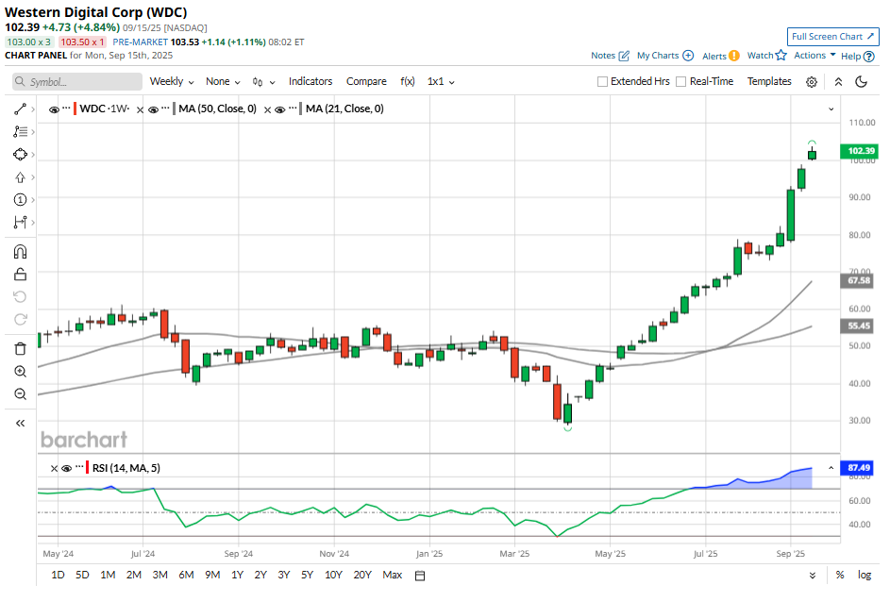Enable the Real-Time checkbox
This screenshot has height=602, width=890.
coord(681,82)
